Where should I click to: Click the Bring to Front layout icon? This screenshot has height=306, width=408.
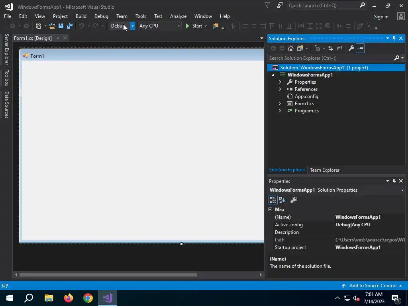pyautogui.click(x=360, y=26)
